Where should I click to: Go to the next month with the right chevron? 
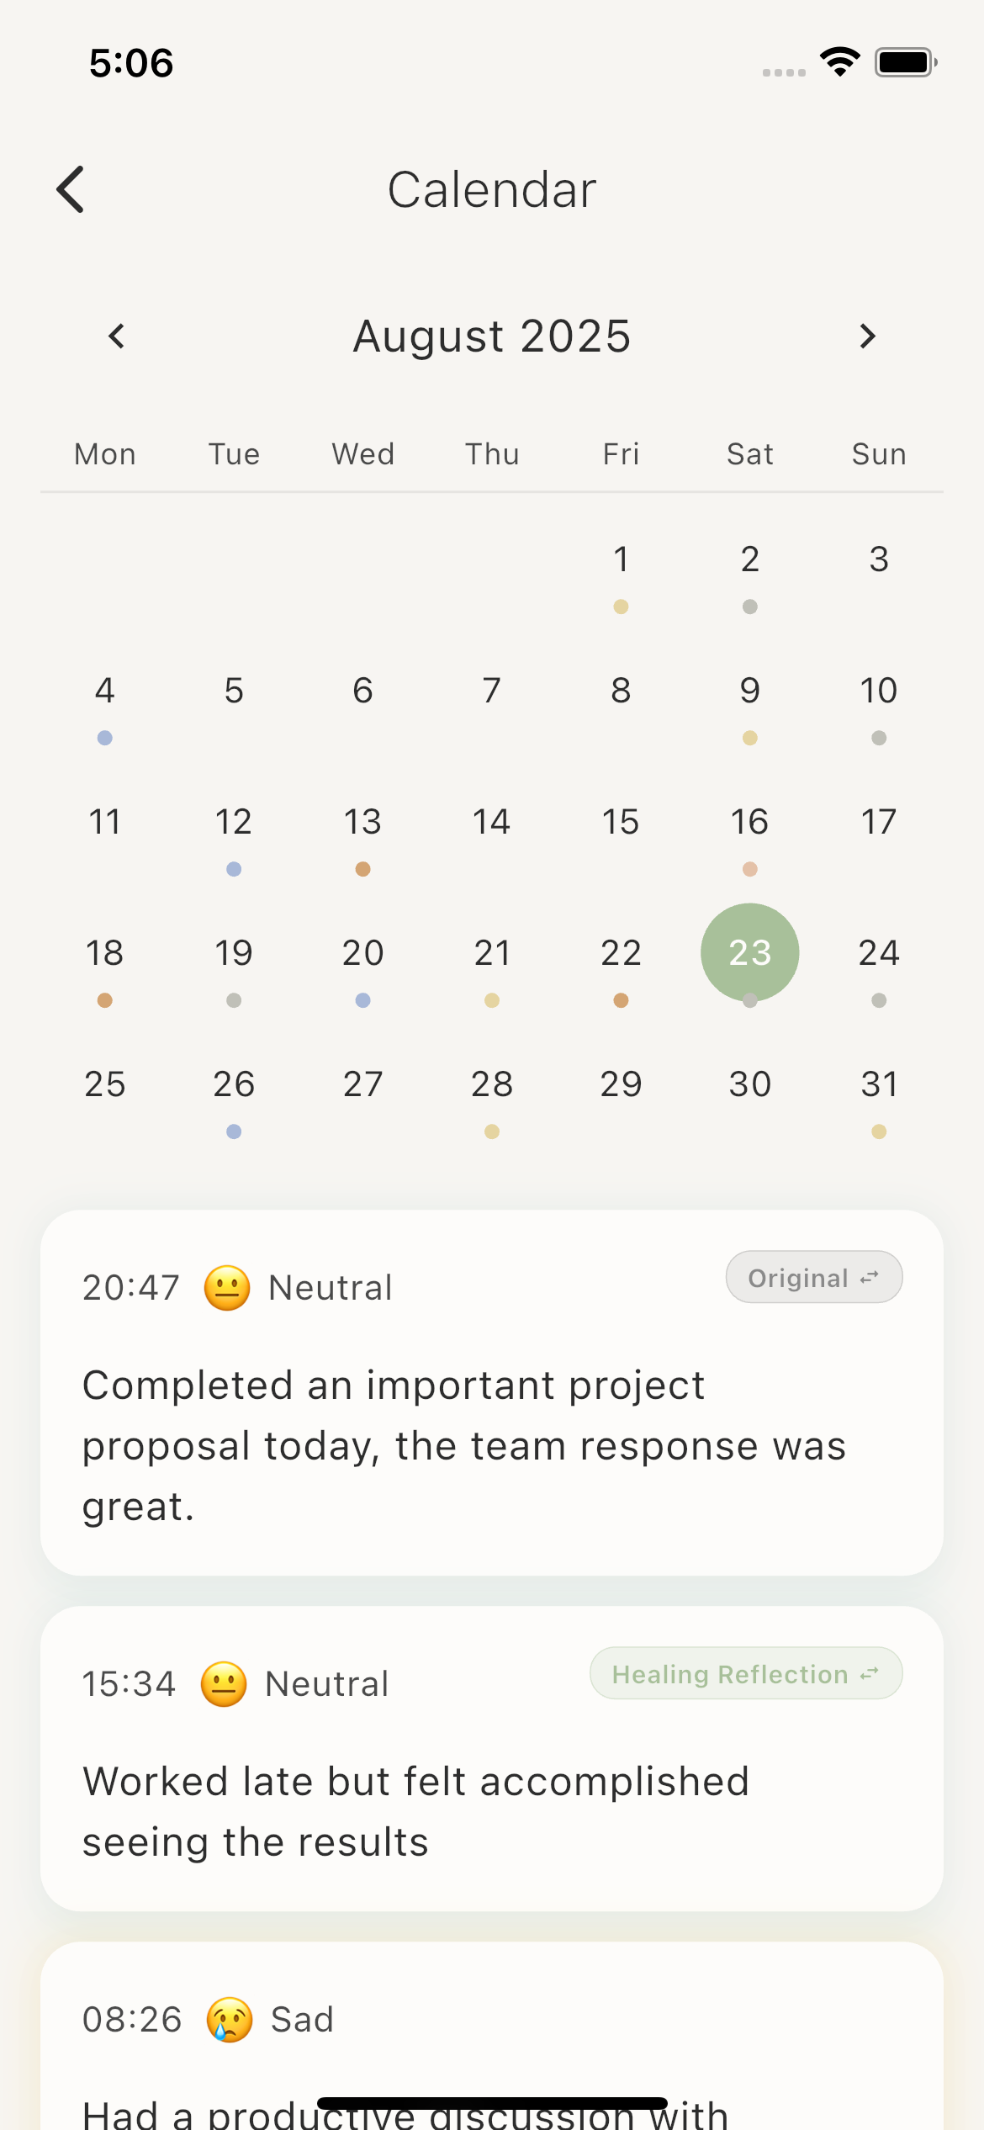(867, 336)
